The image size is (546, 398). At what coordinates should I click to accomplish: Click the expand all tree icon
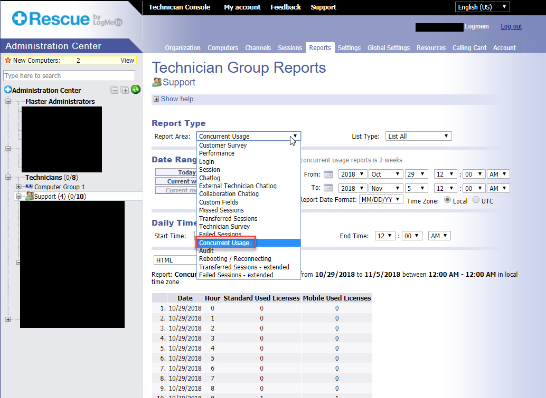click(x=125, y=90)
